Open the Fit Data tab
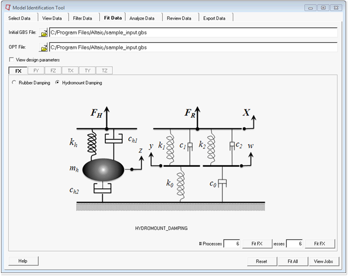 (x=113, y=18)
